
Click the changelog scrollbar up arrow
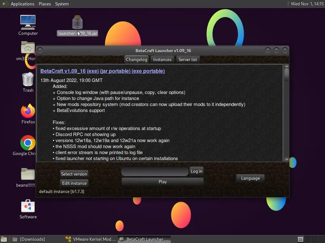pyautogui.click(x=287, y=66)
